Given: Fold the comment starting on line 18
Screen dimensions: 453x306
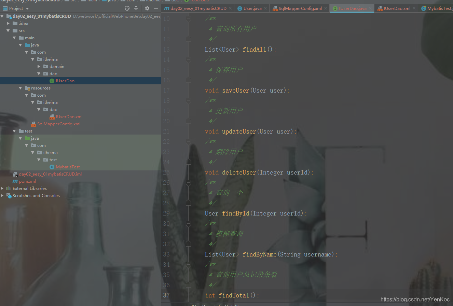Looking at the screenshot, I should [188, 101].
